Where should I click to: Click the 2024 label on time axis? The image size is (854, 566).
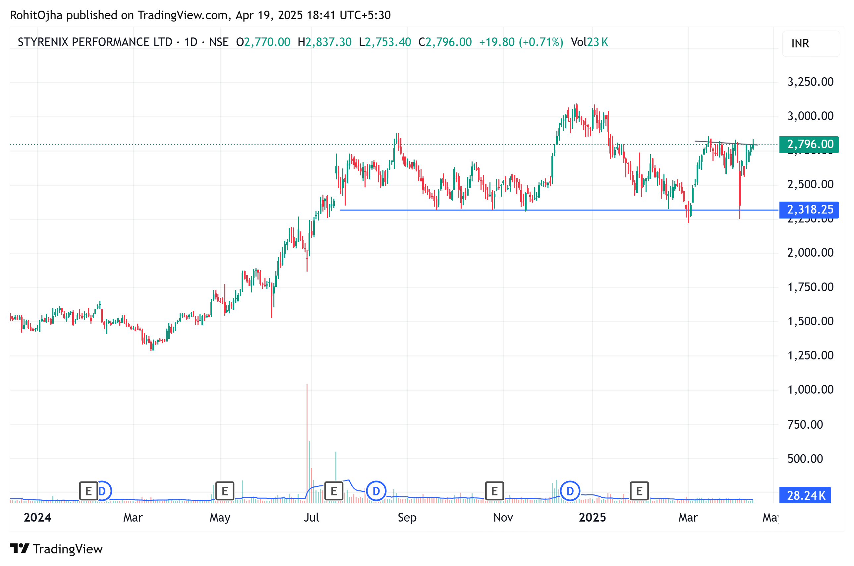tap(37, 518)
